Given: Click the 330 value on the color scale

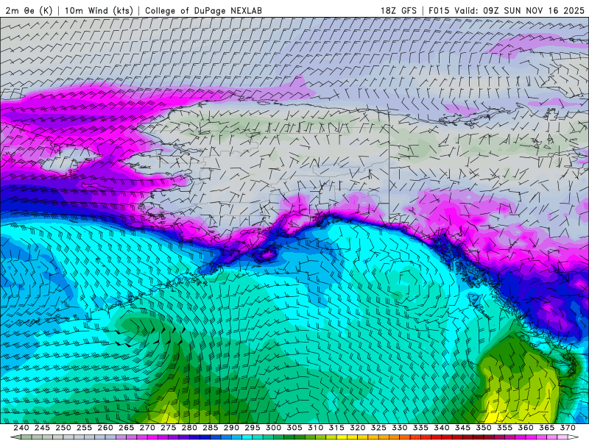Looking at the screenshot, I should pyautogui.click(x=400, y=428).
